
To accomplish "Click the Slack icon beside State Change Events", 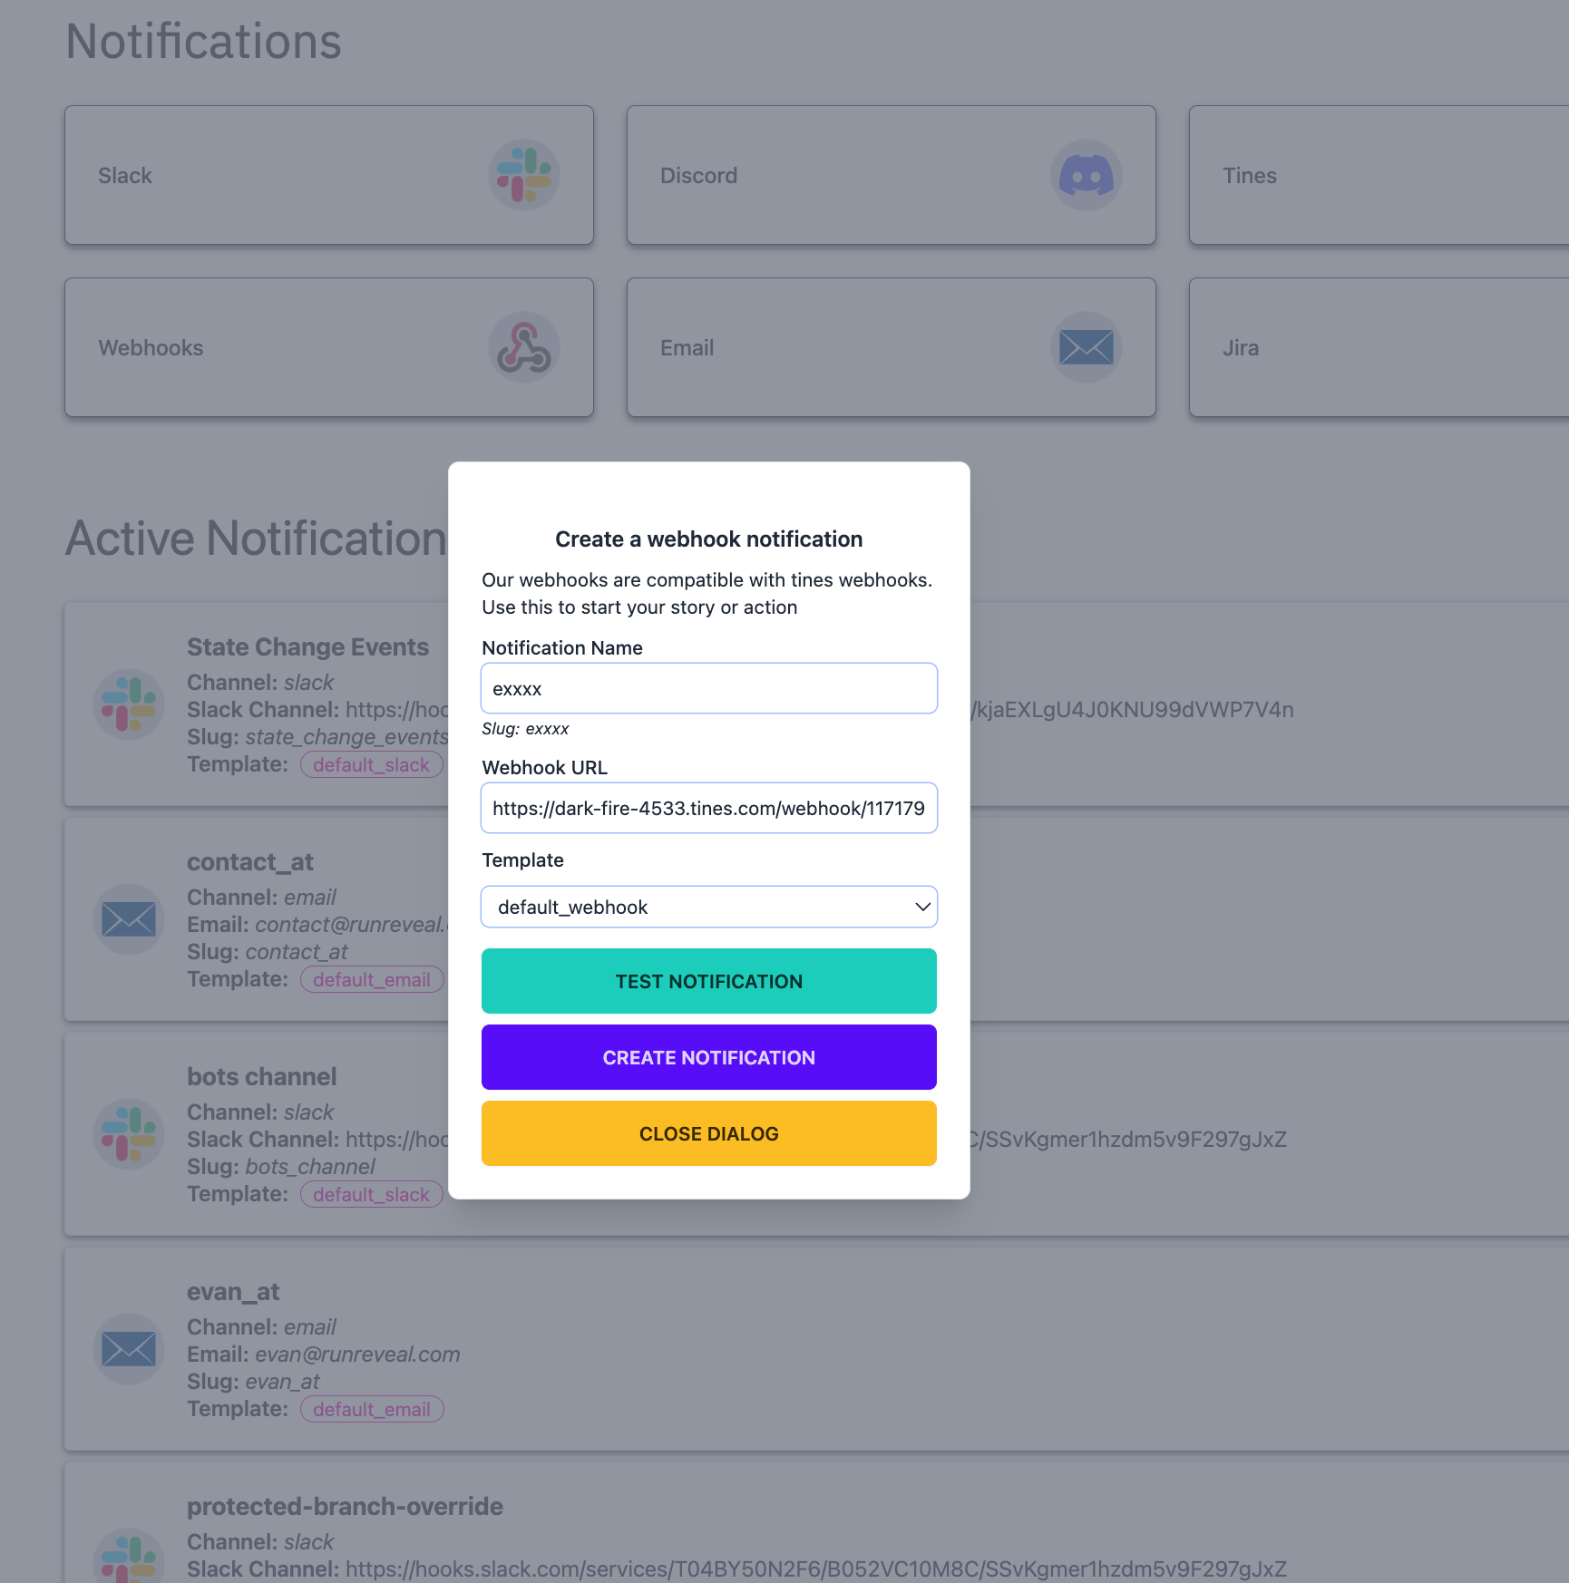I will (129, 704).
